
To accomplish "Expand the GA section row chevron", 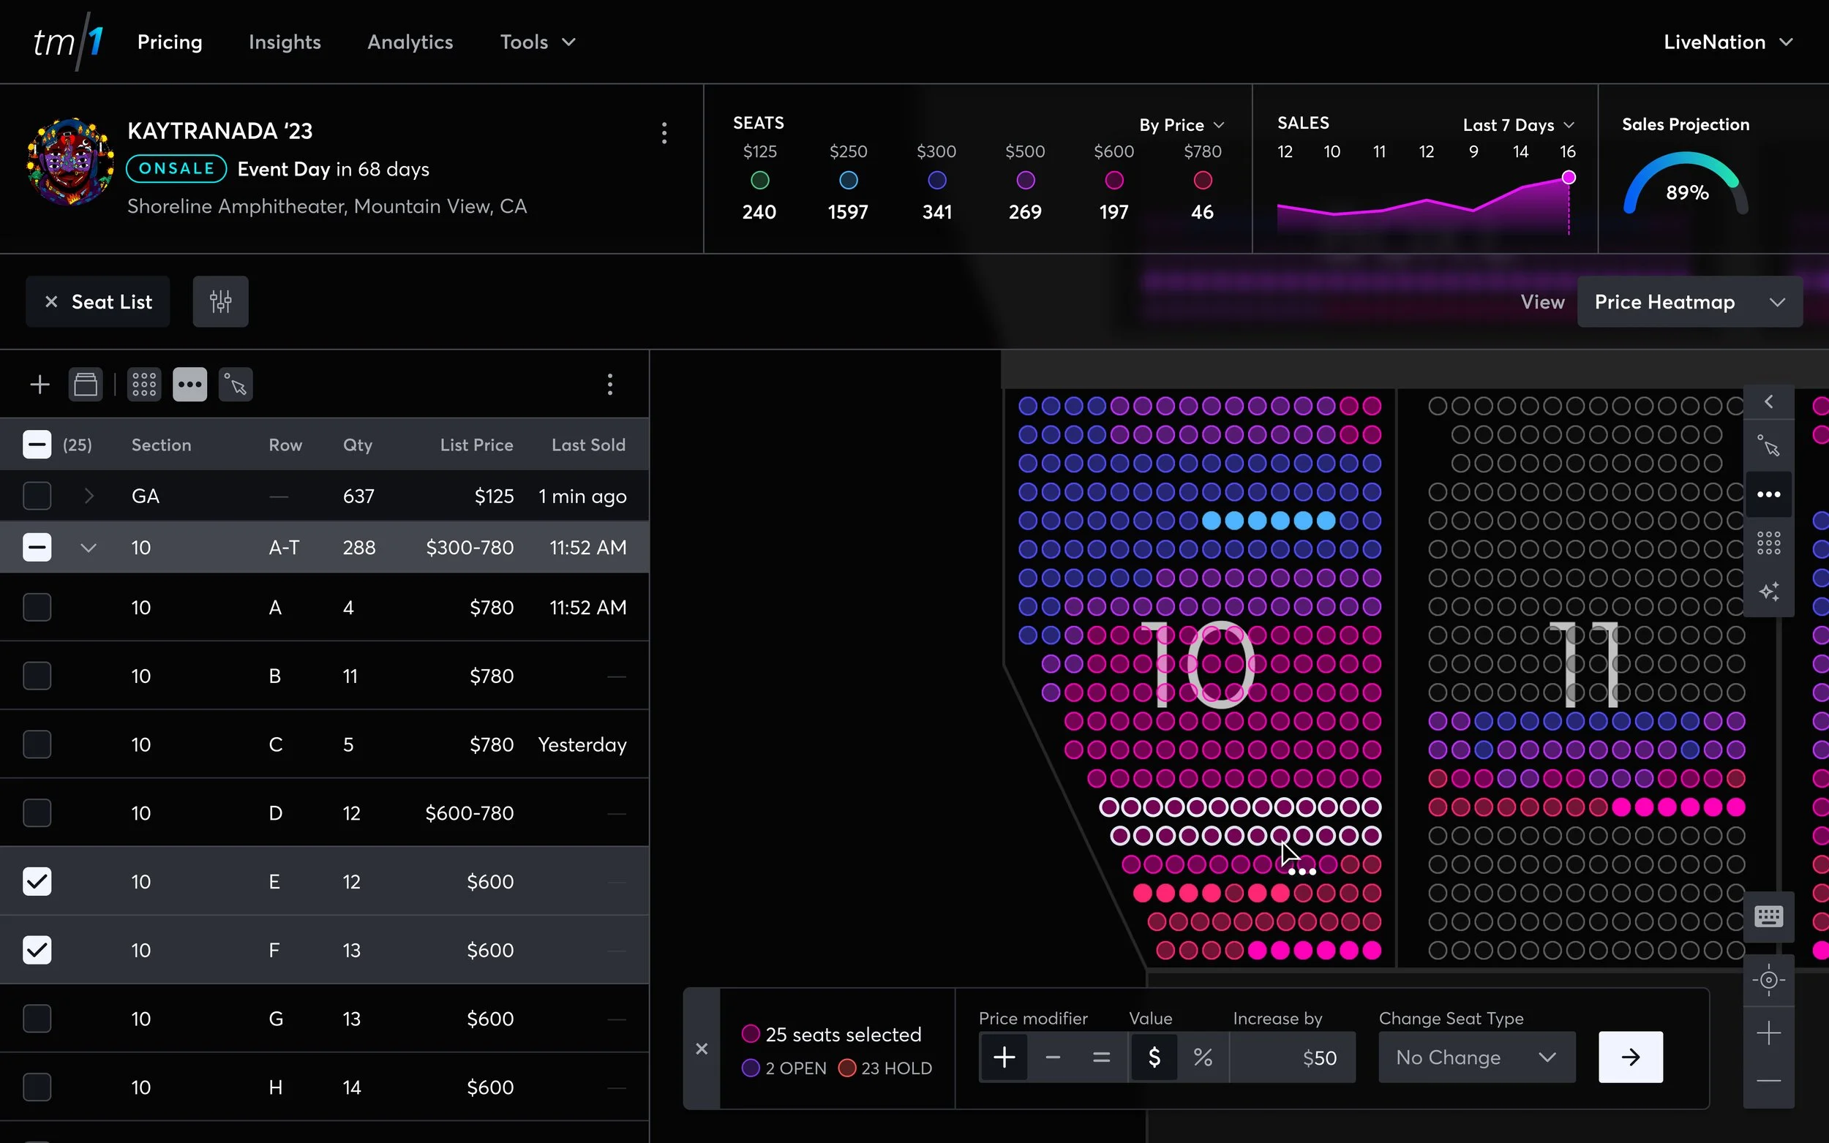I will (89, 496).
